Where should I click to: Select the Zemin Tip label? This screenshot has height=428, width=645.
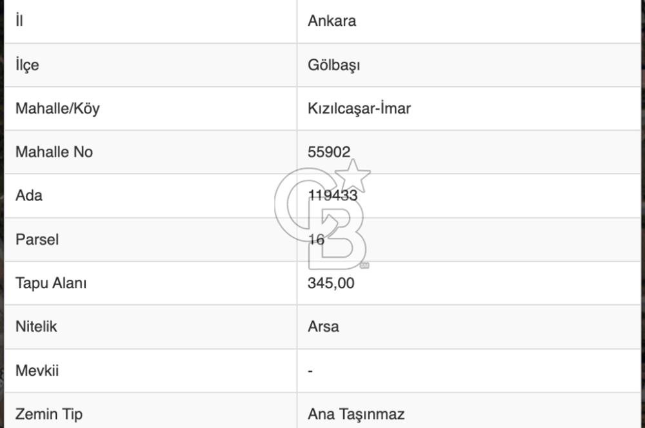coord(49,414)
